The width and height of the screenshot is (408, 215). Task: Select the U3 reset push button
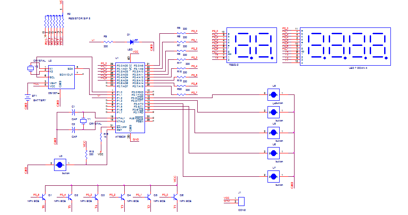click(x=60, y=165)
